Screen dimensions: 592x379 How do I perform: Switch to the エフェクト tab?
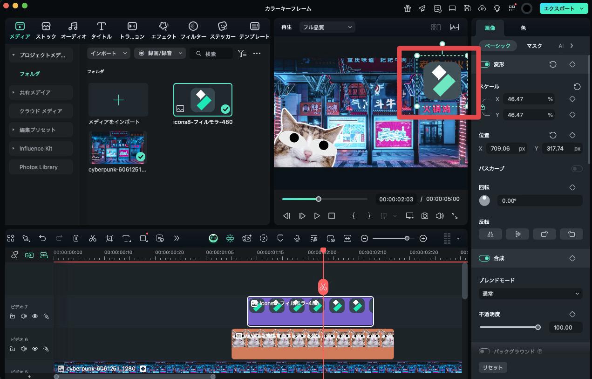pyautogui.click(x=163, y=30)
